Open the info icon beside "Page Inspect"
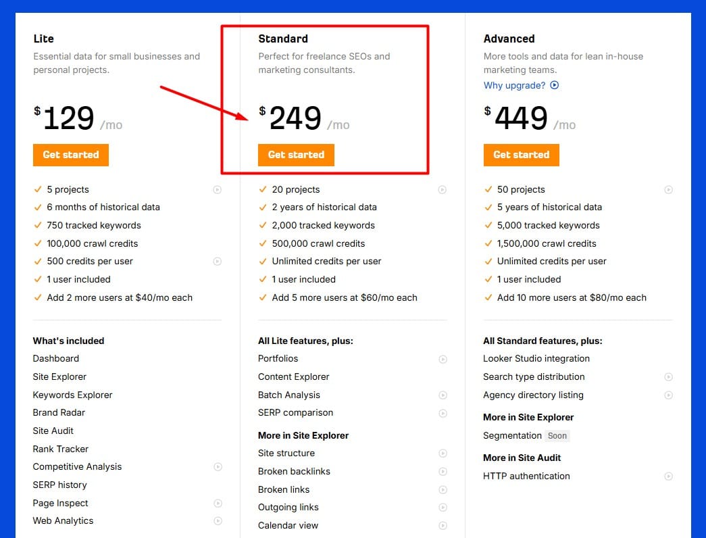The height and width of the screenshot is (538, 706). point(218,503)
